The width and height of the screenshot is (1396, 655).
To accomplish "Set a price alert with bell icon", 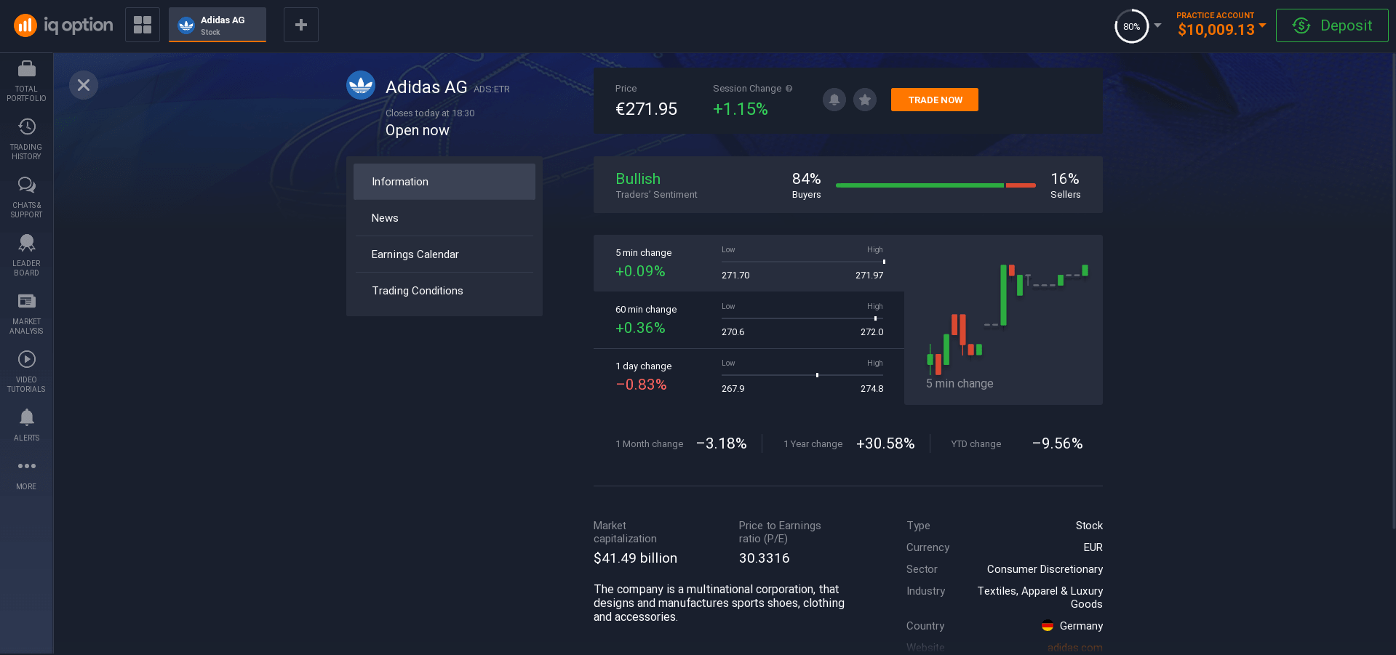I will (834, 100).
